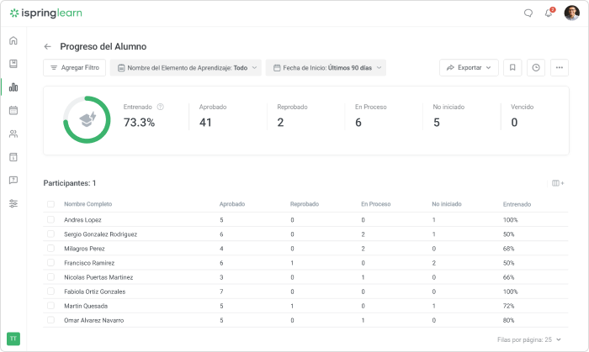This screenshot has width=589, height=352.
Task: Click the help icon next to Entrenado
Action: tap(160, 107)
